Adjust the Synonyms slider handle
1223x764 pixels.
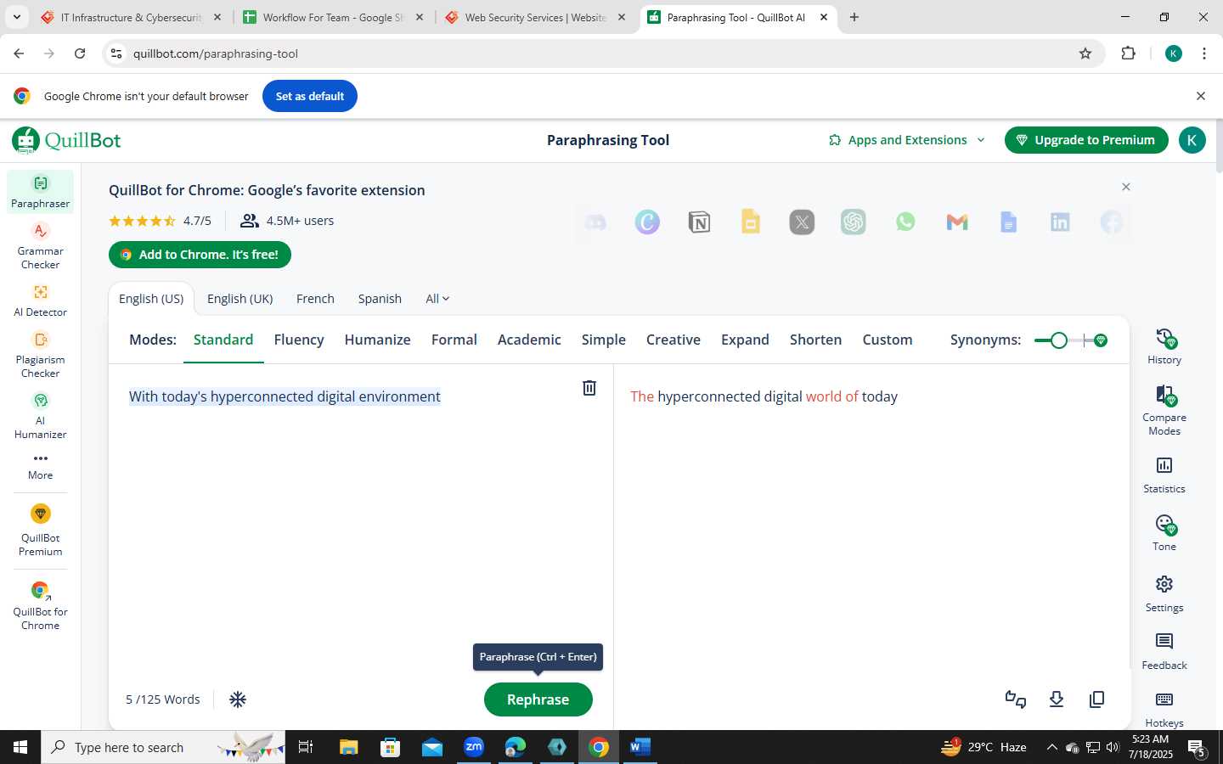pos(1058,340)
